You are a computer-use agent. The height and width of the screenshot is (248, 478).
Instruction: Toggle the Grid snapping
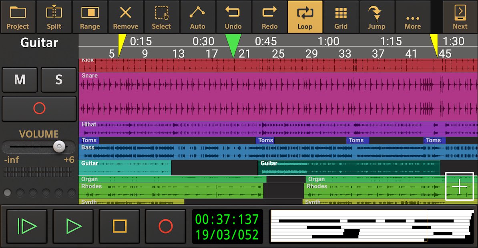pos(341,16)
